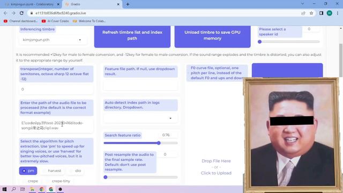Open Windows Start menu
343x193 pixels.
point(4,189)
